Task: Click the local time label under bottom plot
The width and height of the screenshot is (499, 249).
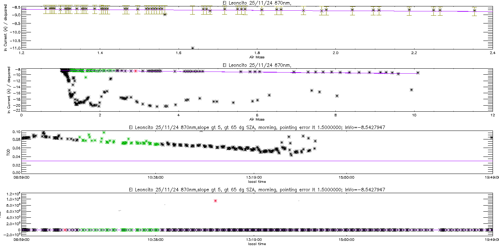Action: coord(257,244)
